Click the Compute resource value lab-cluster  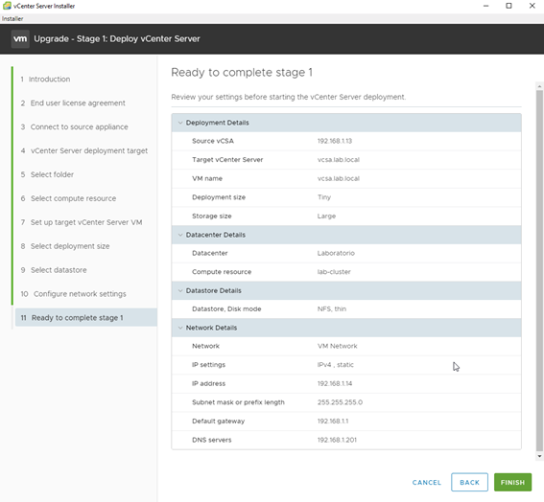click(334, 272)
